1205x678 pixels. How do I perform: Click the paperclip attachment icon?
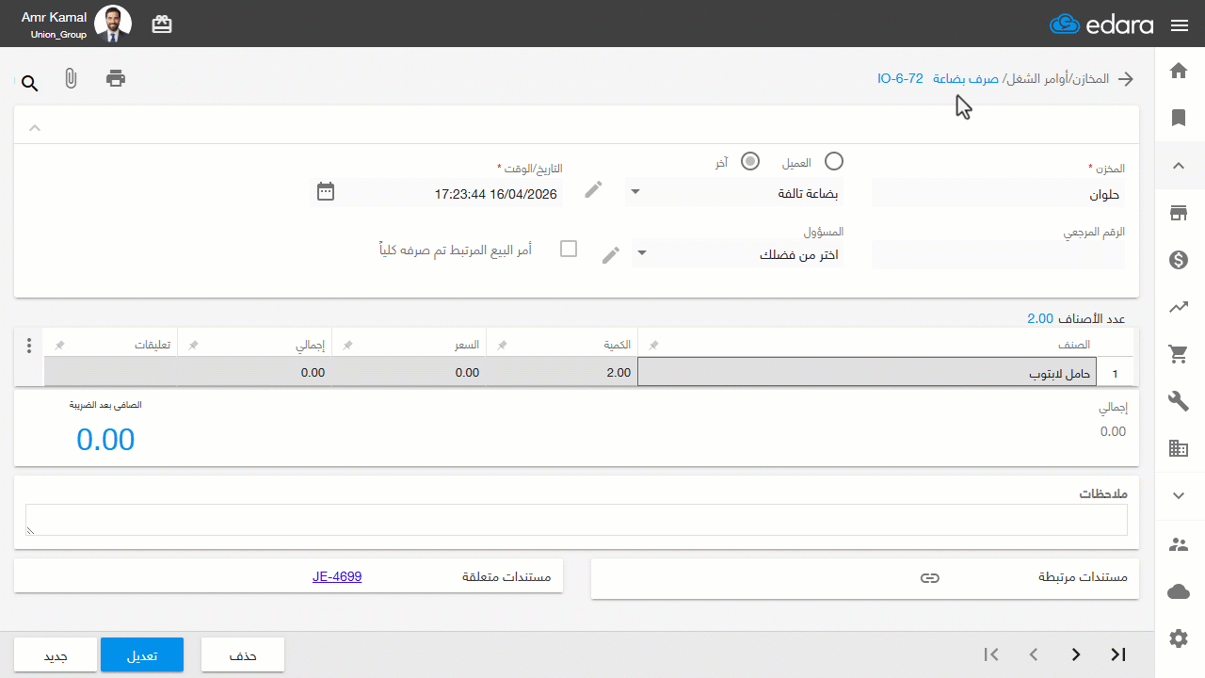pyautogui.click(x=71, y=79)
